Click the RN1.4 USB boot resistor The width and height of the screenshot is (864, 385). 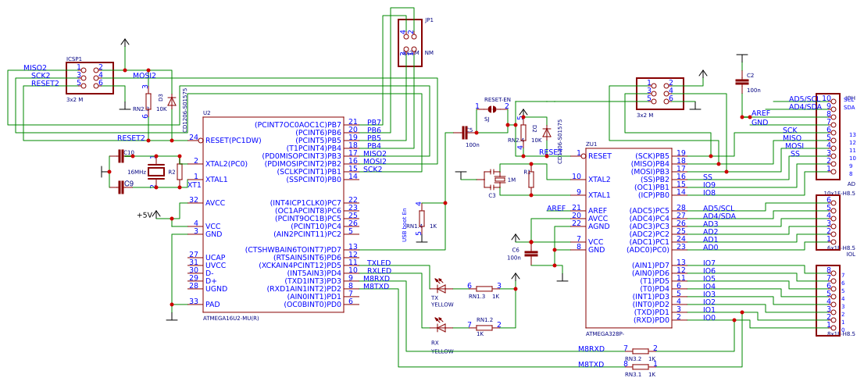(422, 219)
